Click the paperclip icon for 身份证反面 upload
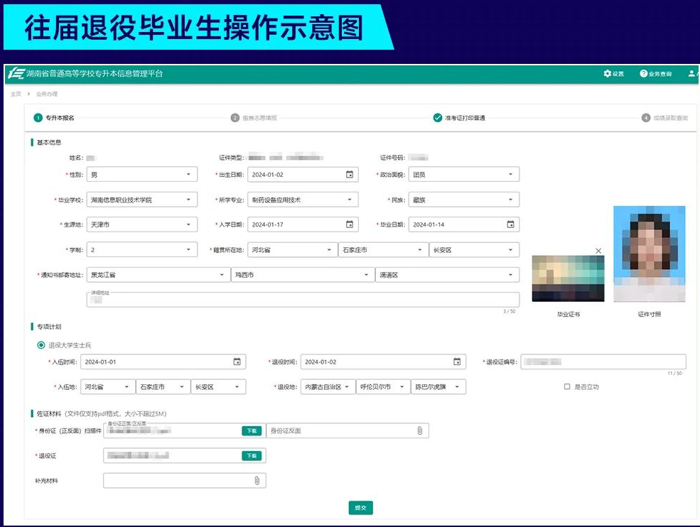 pyautogui.click(x=421, y=430)
